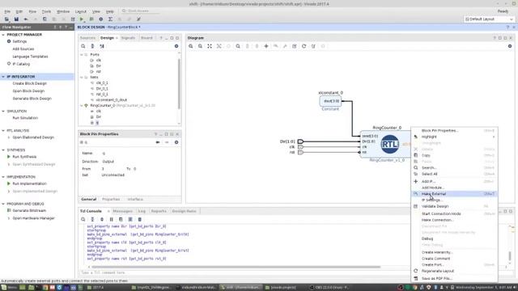Click Run Synthesis in Flow Navigator
Image resolution: width=518 pixels, height=291 pixels.
click(24, 157)
